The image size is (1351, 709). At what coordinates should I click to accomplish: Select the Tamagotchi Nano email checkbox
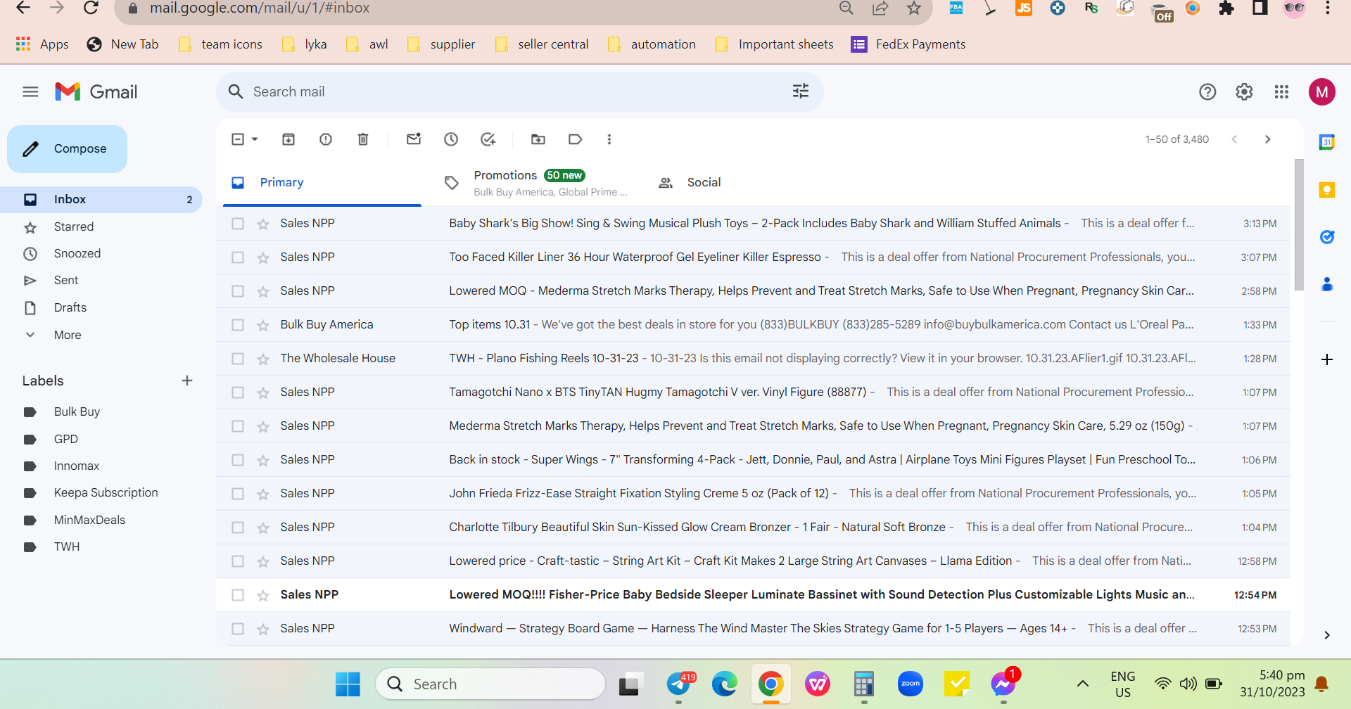click(x=238, y=392)
